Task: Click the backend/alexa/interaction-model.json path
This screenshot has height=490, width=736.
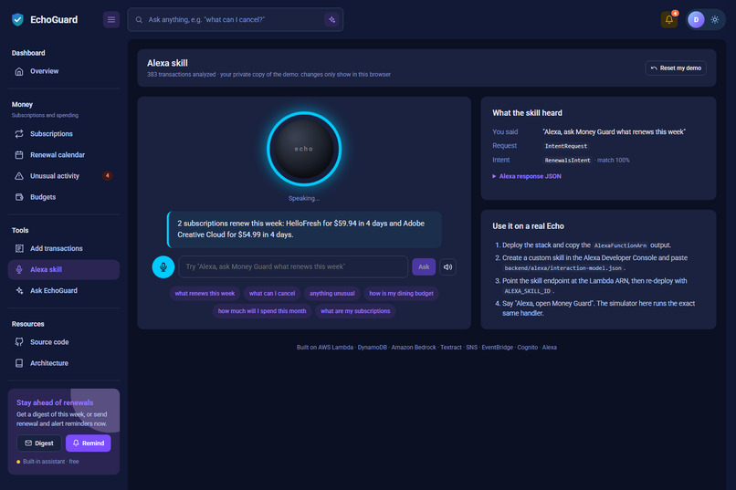Action: pyautogui.click(x=563, y=268)
